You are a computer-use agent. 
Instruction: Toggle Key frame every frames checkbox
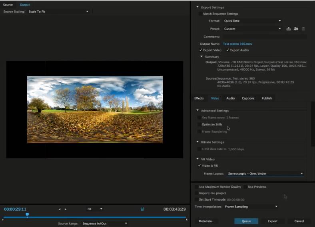[x=199, y=117]
